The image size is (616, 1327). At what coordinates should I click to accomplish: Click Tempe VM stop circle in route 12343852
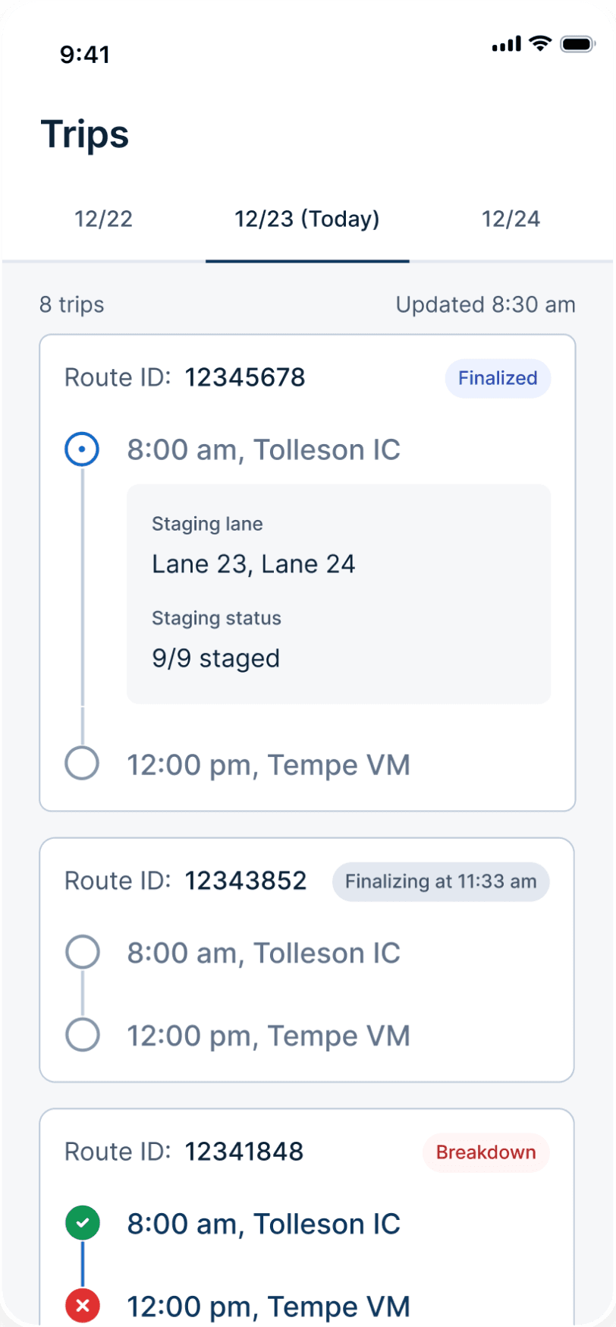pos(83,1035)
